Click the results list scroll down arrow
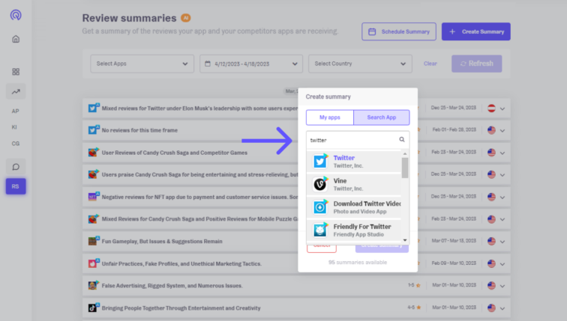567x321 pixels. point(405,240)
